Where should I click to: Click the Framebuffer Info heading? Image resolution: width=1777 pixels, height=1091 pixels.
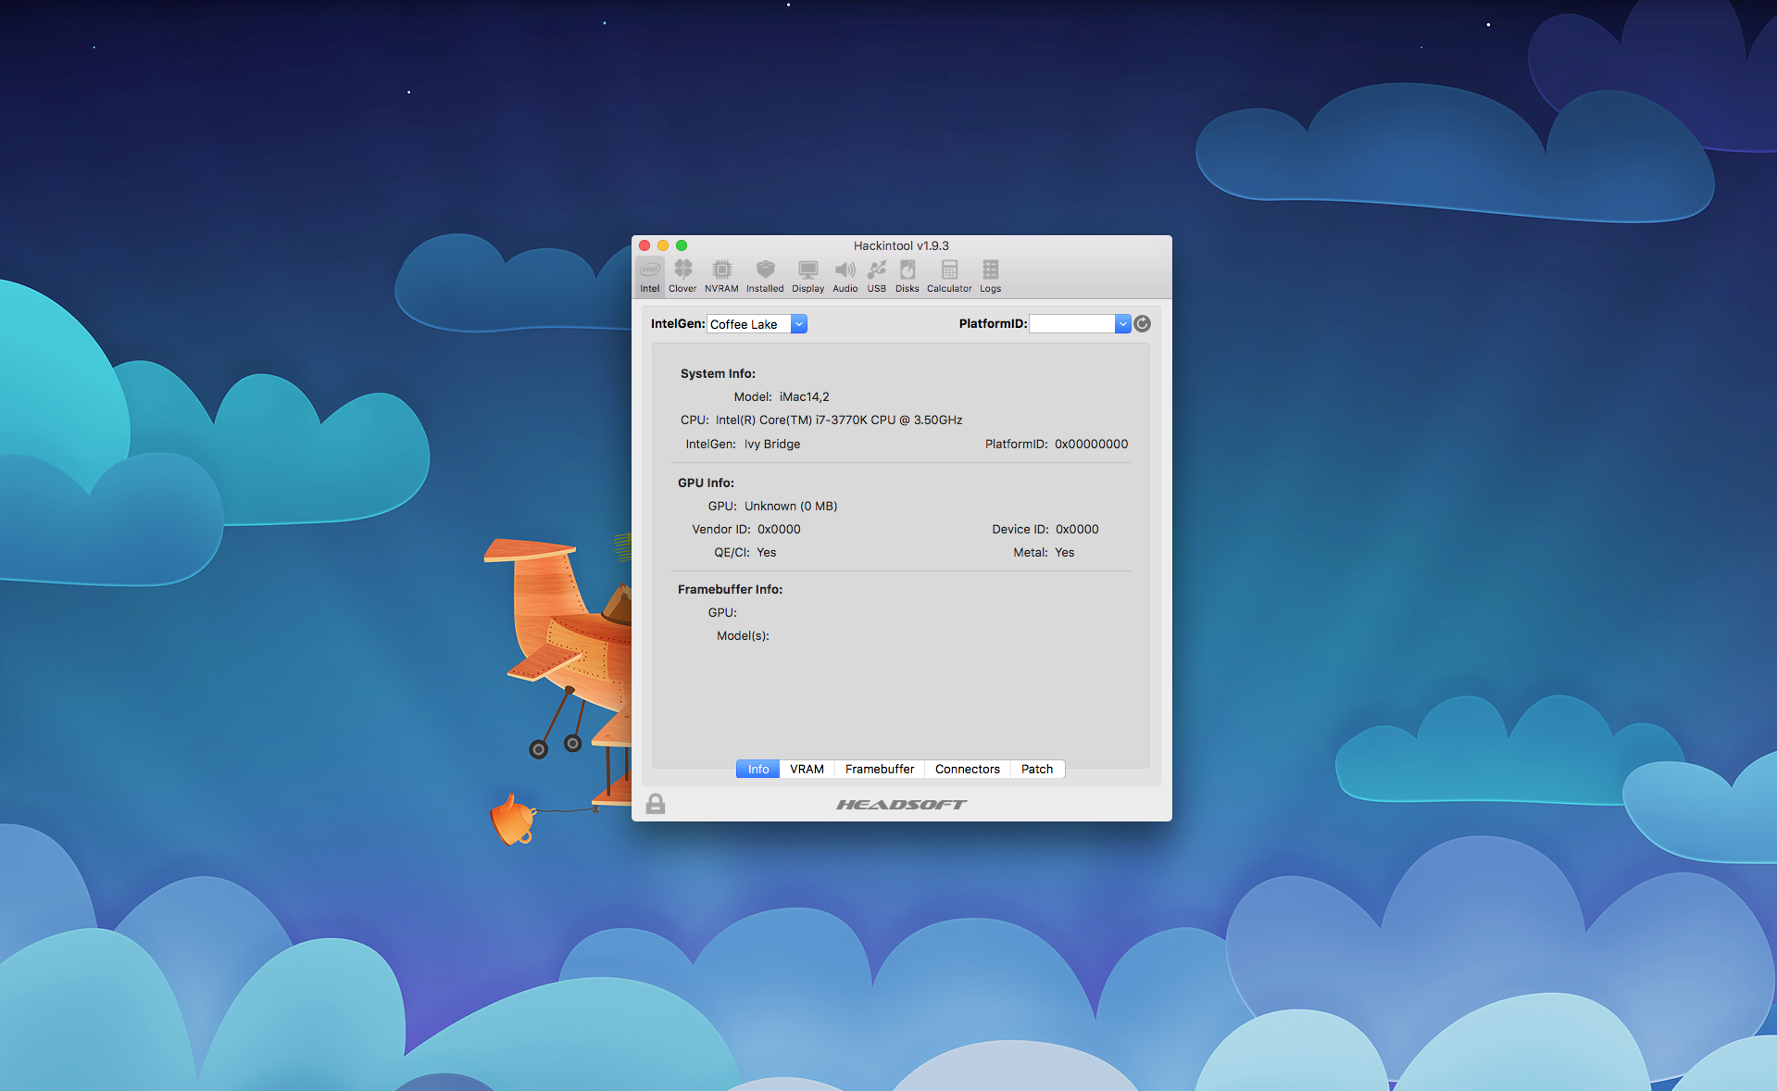(x=730, y=589)
